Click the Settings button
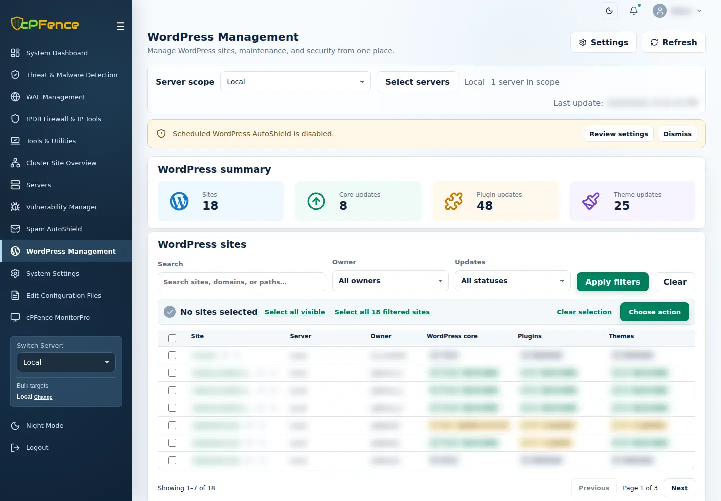This screenshot has width=721, height=501. [603, 42]
